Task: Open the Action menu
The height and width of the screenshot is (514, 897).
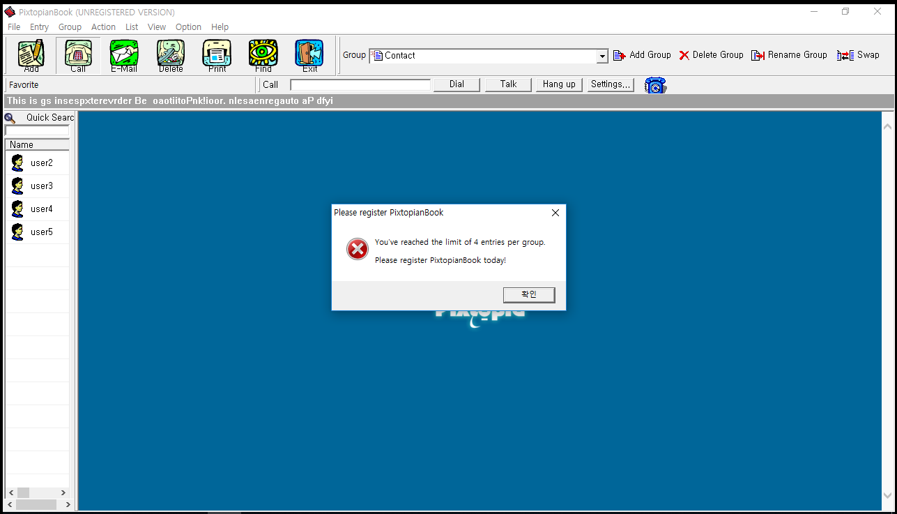Action: [103, 27]
